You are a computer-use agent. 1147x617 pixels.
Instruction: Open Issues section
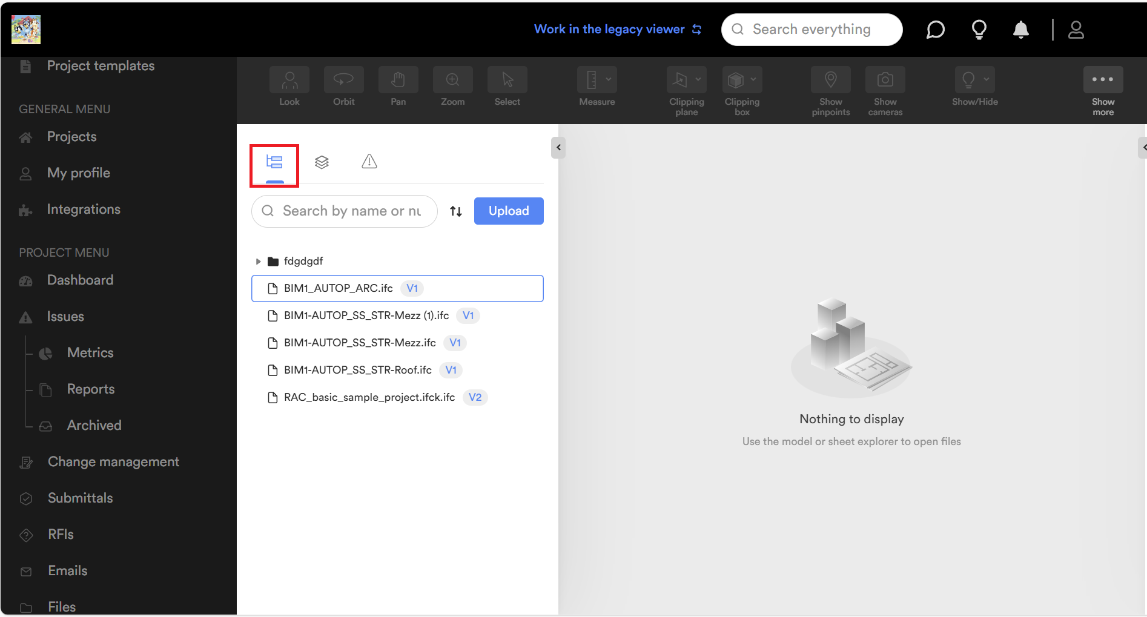(x=65, y=317)
